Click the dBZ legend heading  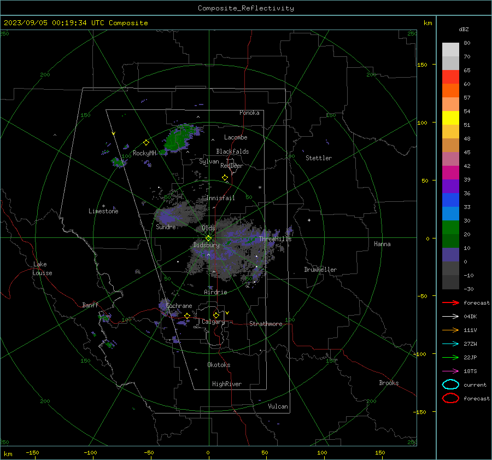click(x=464, y=29)
